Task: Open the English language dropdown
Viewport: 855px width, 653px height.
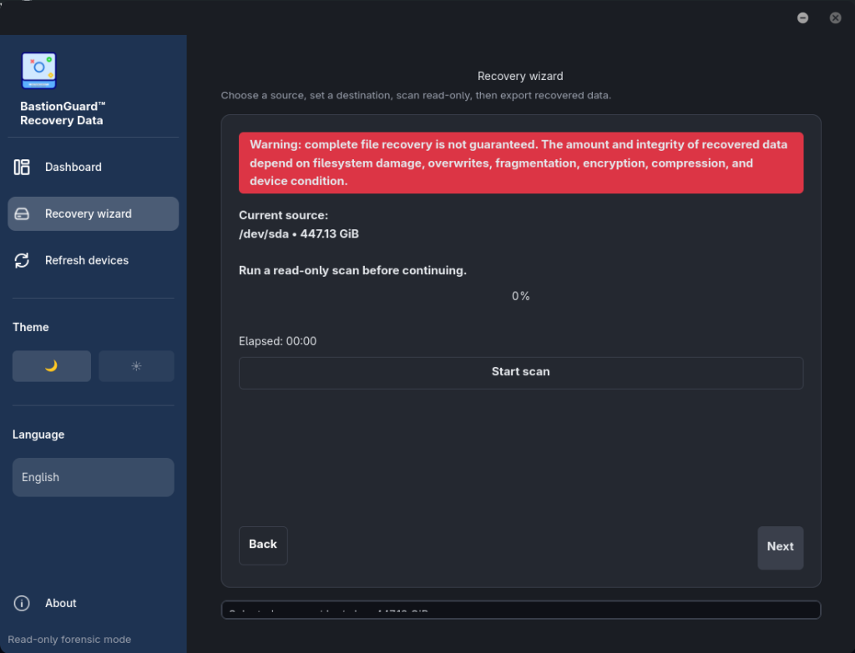Action: click(94, 477)
